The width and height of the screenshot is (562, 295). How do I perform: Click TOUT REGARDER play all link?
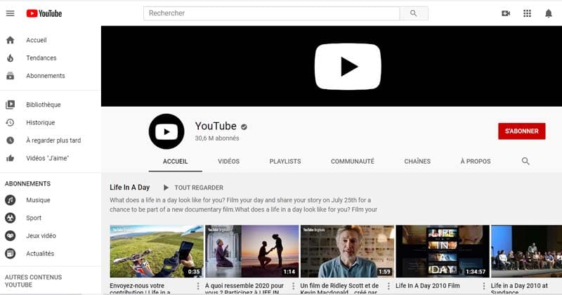tap(199, 188)
